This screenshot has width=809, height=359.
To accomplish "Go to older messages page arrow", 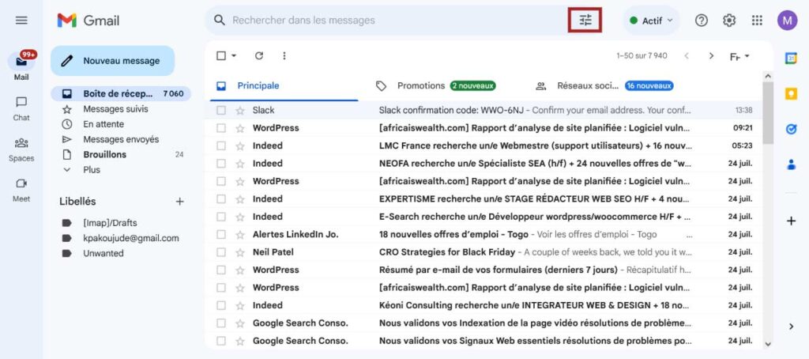I will [x=712, y=56].
